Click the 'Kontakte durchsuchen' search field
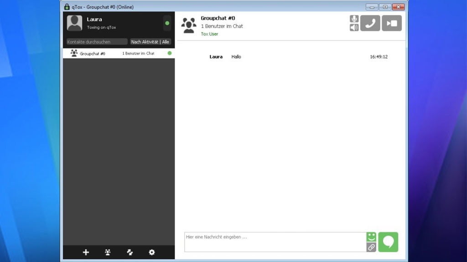 pos(97,42)
